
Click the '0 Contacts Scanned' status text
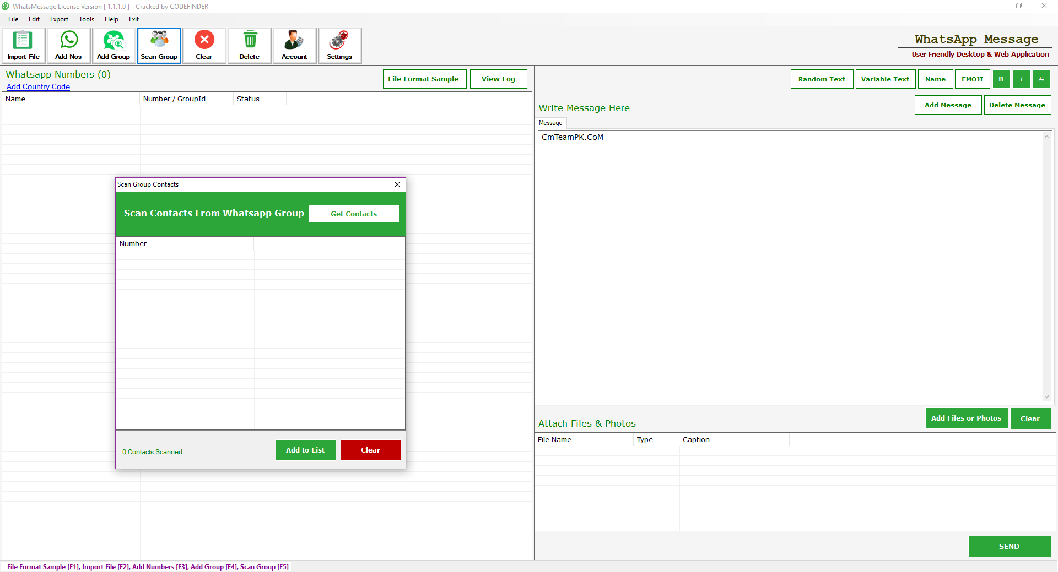click(152, 452)
